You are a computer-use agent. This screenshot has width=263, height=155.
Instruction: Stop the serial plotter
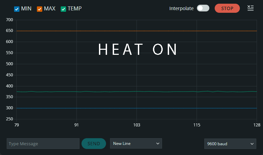click(227, 8)
